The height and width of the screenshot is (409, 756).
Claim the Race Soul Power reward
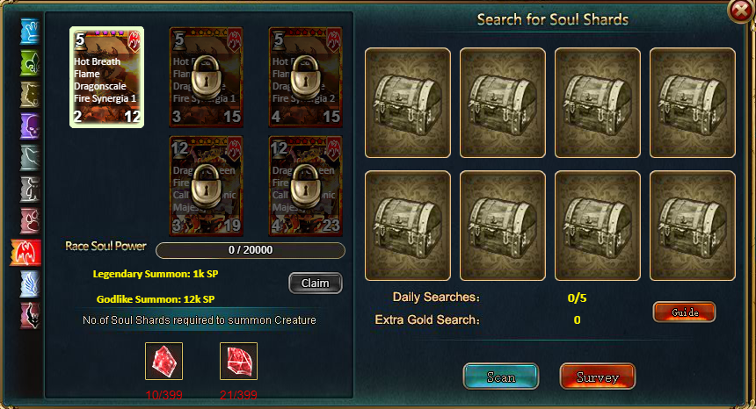(x=316, y=283)
